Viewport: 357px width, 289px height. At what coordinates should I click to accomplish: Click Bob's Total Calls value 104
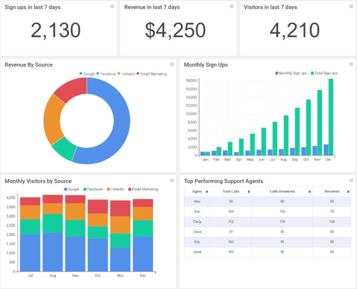click(231, 211)
